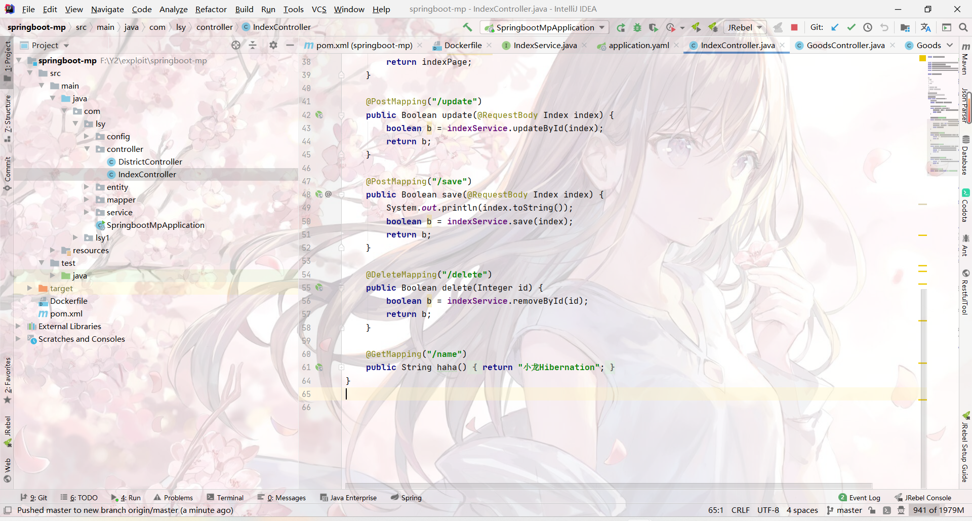
Task: Click the Build project hammer icon
Action: (x=467, y=27)
